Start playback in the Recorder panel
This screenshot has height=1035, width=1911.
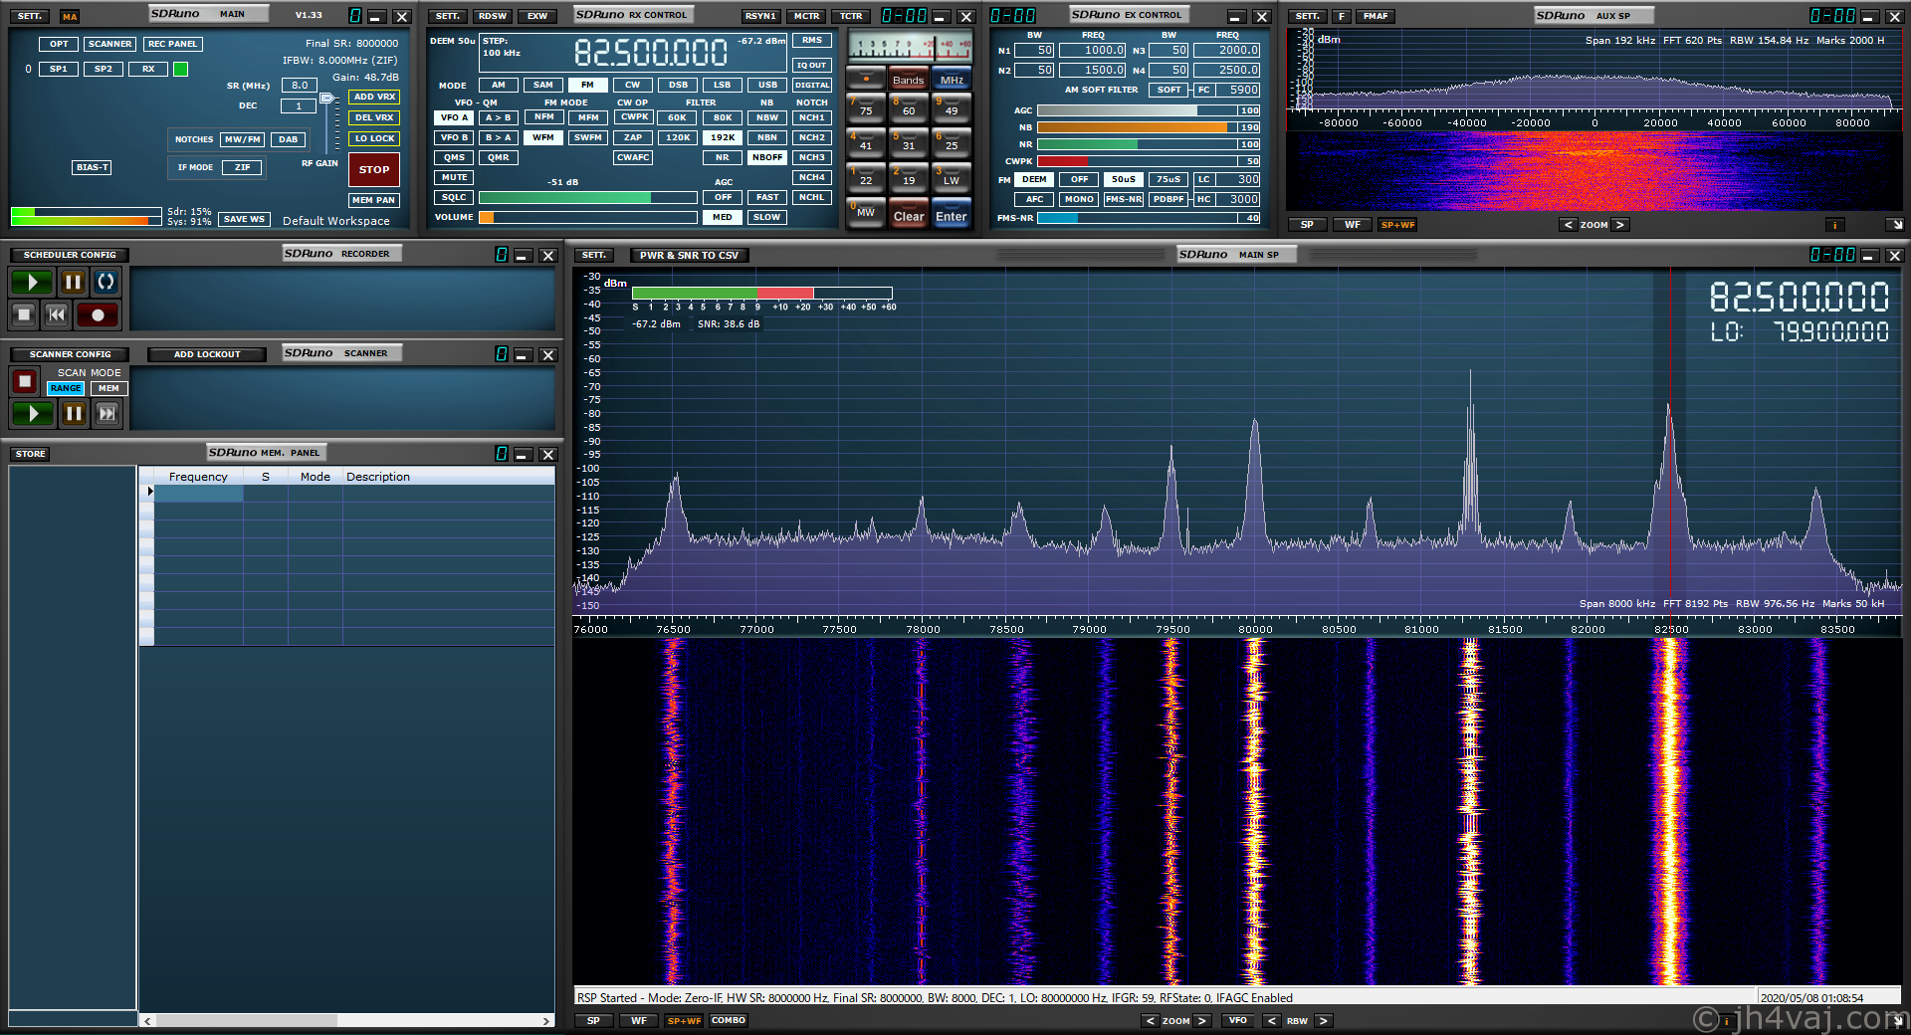[32, 283]
